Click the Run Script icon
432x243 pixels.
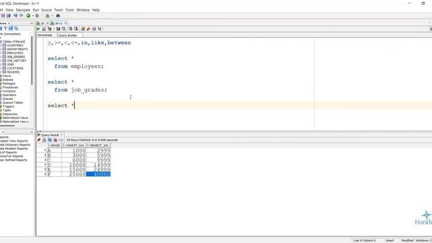tap(44, 29)
